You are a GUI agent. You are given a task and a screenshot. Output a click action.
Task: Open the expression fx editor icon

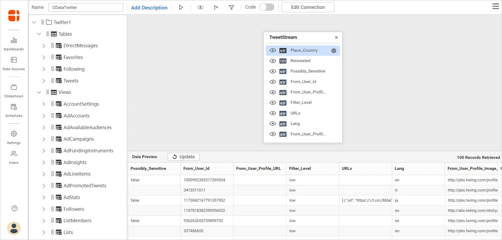click(216, 8)
